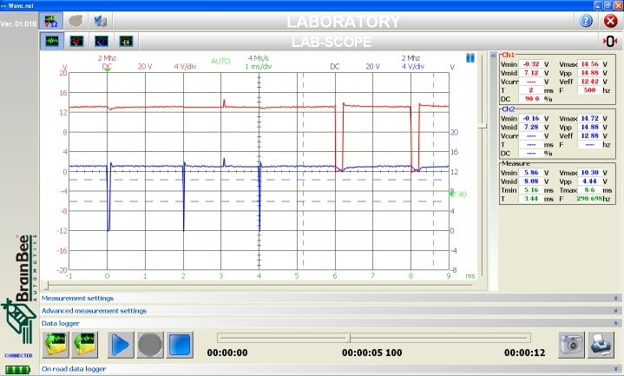The height and width of the screenshot is (376, 624).
Task: Save recording with second folder icon
Action: [85, 345]
